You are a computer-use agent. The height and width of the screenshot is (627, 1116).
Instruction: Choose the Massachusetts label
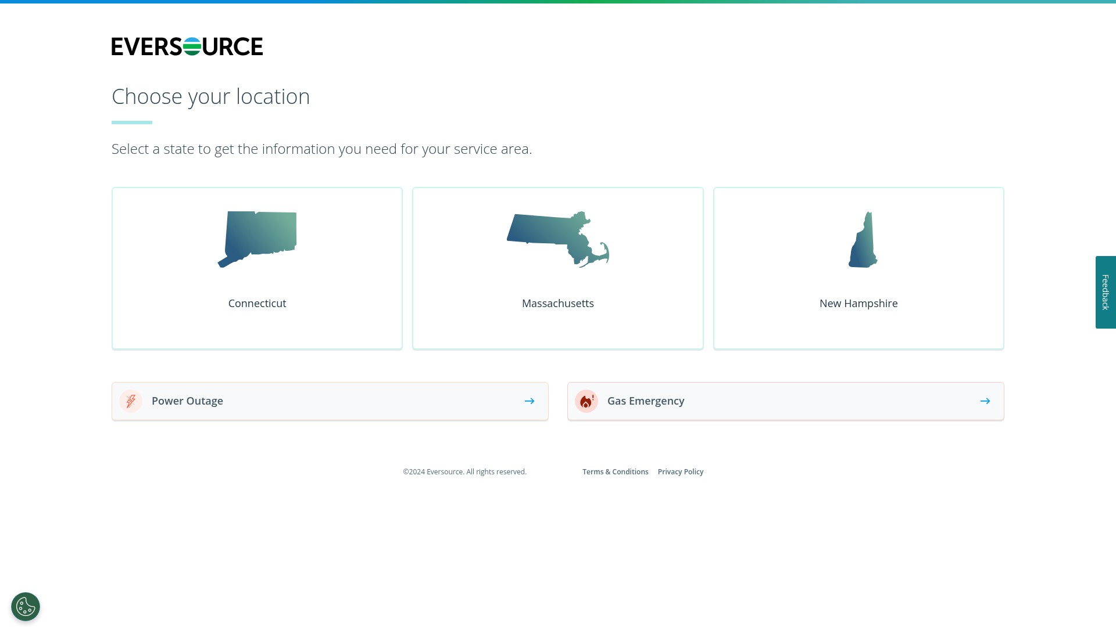tap(558, 304)
